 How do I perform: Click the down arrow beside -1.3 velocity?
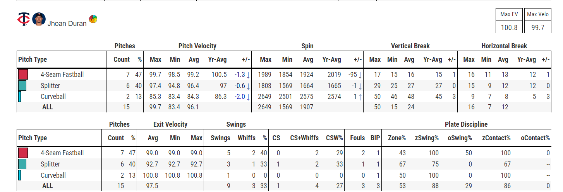tap(248, 75)
